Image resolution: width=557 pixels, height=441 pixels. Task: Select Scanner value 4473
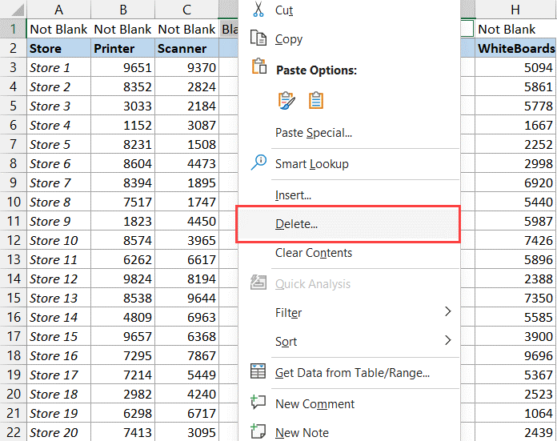point(186,163)
